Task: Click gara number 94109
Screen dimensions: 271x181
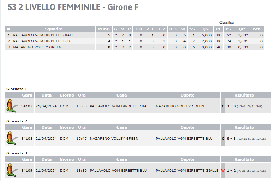Action: point(27,171)
